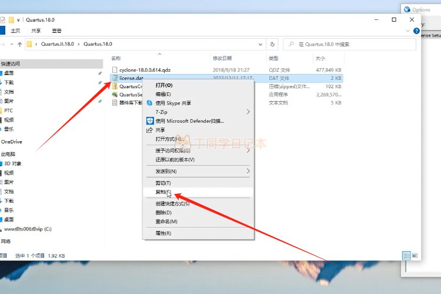Click the Options window globe icon
Screen dimensions: 441x294
coord(407,9)
